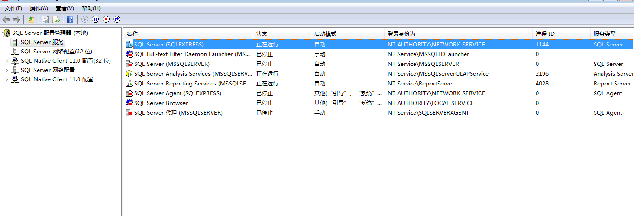Click the SQL Server 网络配置 tree node icon

[x=15, y=70]
